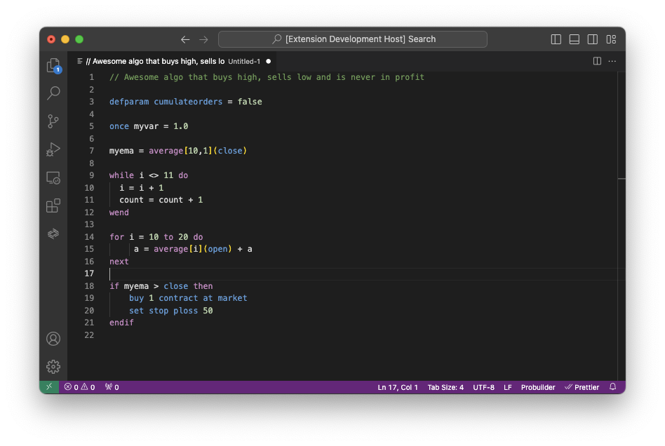Viewport: 665px width, 446px height.
Task: Click Split Editor Right button
Action: click(597, 61)
